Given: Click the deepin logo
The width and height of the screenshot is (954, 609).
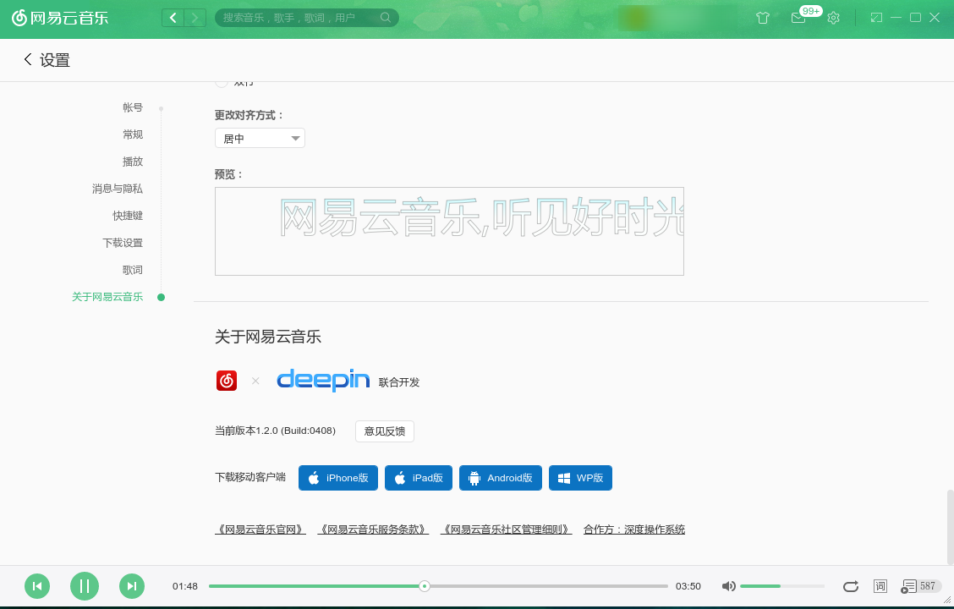Looking at the screenshot, I should 322,380.
